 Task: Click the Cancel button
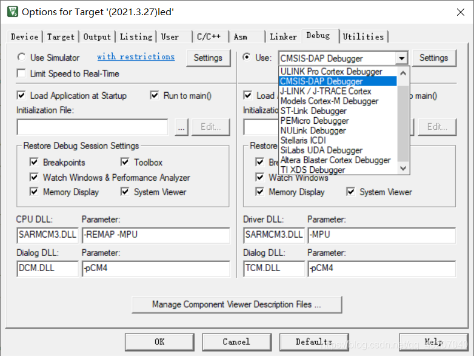pos(237,342)
